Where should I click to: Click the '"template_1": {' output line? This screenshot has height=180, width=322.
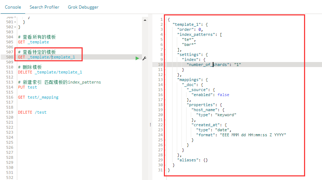point(190,25)
